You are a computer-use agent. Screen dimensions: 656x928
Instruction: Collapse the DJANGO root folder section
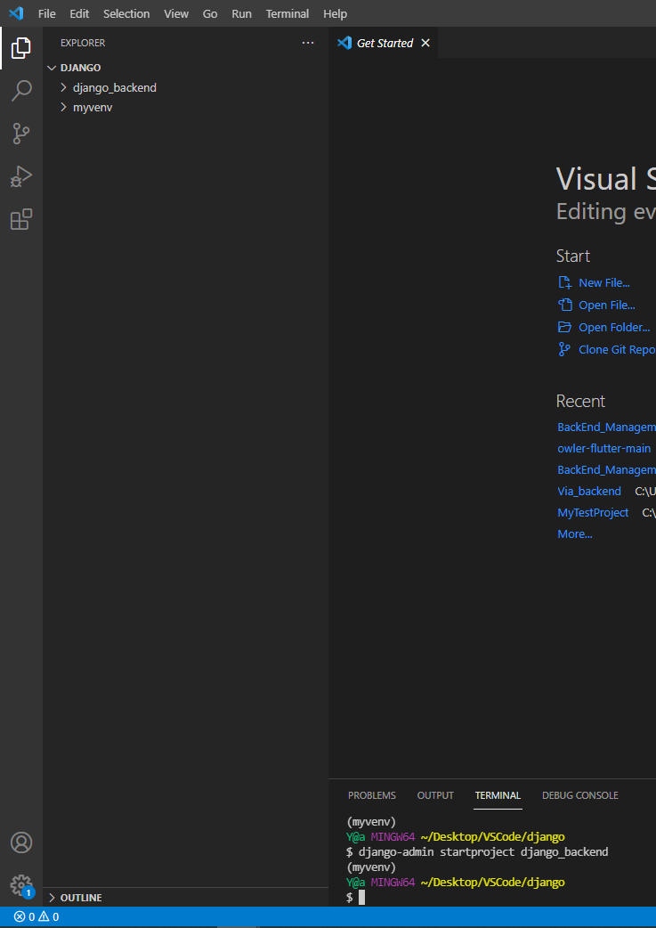click(52, 68)
